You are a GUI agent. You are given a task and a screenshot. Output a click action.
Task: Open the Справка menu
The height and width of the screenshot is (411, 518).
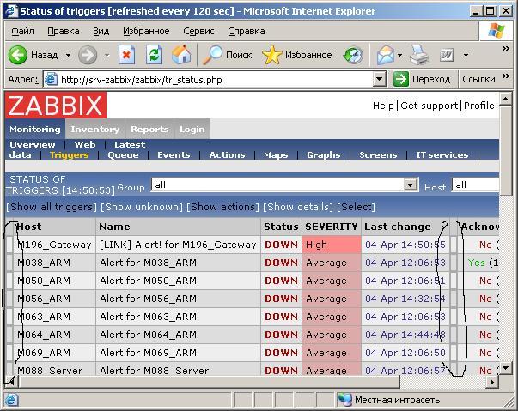point(247,31)
